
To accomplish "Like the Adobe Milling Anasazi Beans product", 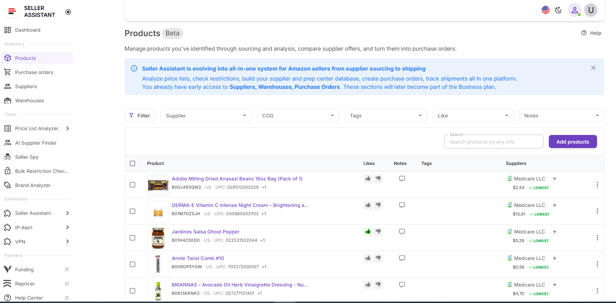I will (x=368, y=179).
